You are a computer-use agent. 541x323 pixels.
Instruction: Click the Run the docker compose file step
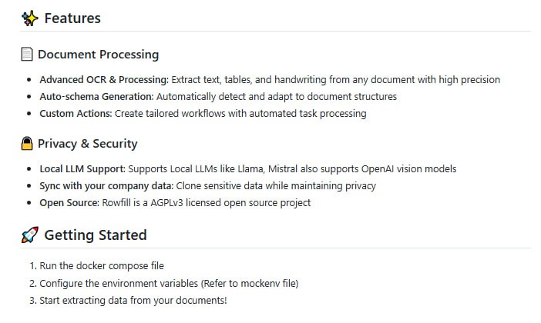[x=102, y=266]
